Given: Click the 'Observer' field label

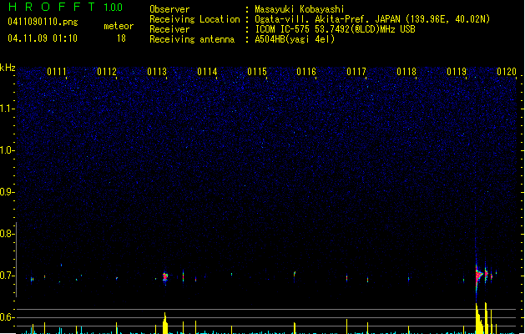Looking at the screenshot, I should (x=169, y=9).
